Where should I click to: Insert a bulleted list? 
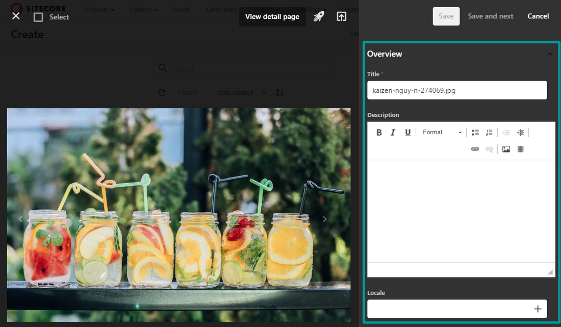(x=475, y=132)
